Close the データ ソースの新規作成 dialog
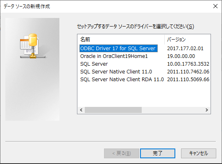The image size is (222, 164). click(215, 6)
